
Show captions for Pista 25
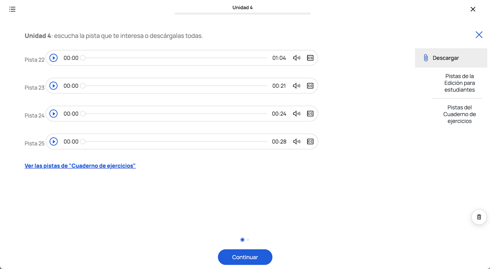(x=310, y=141)
